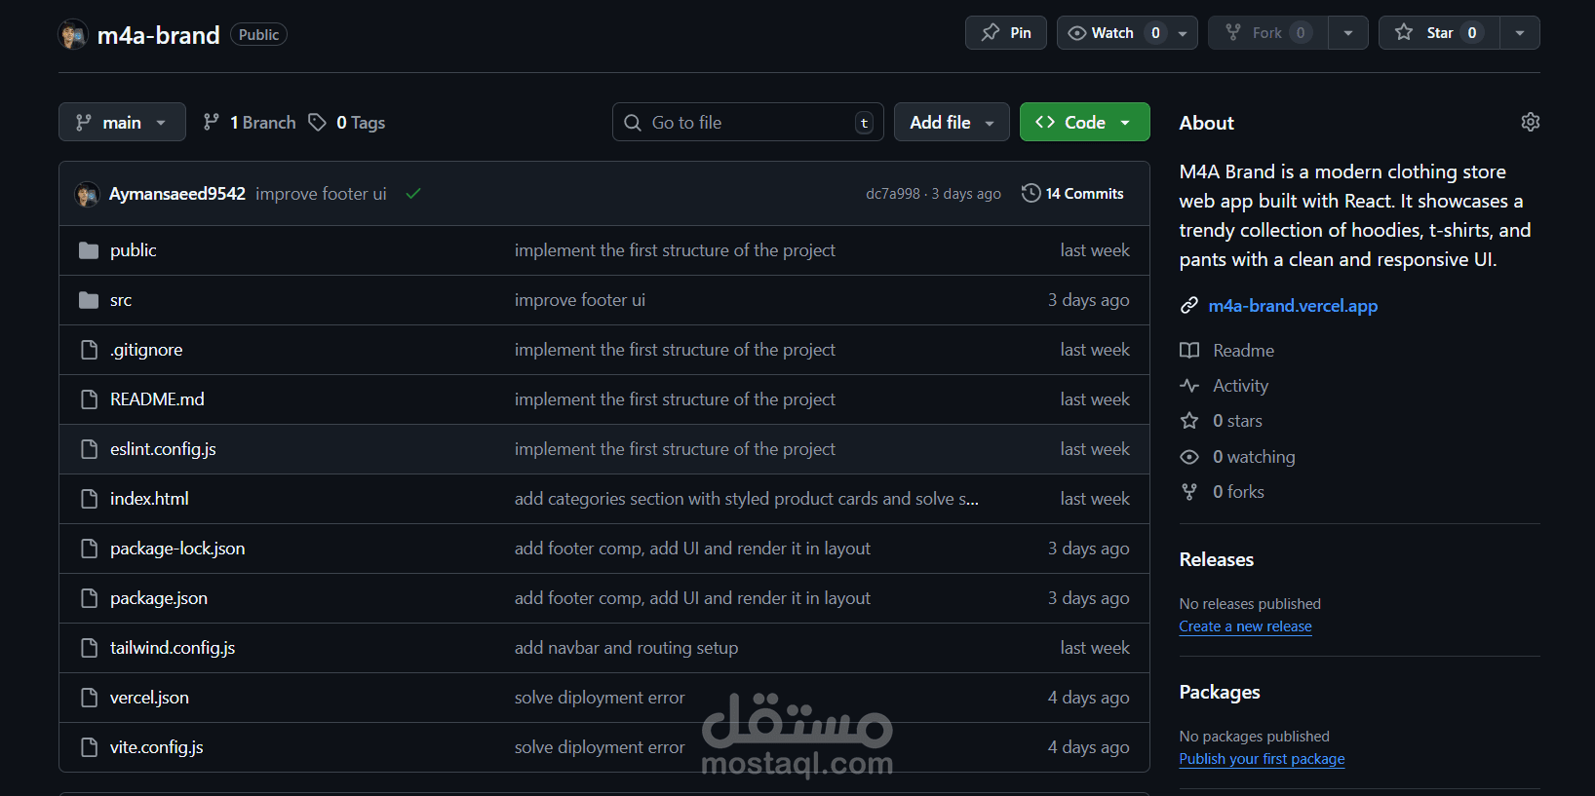Click the vercel.json file icon
1595x796 pixels.
coord(89,698)
